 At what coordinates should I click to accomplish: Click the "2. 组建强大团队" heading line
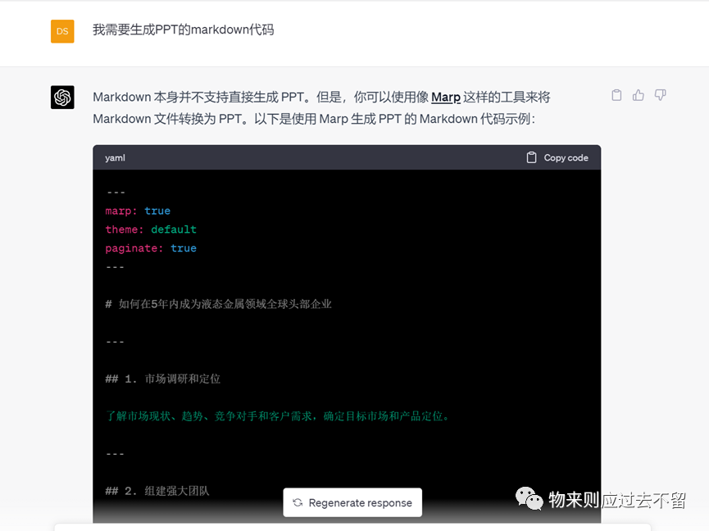(157, 491)
